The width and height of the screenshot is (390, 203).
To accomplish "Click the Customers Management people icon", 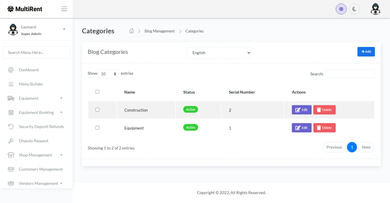I will (x=11, y=169).
